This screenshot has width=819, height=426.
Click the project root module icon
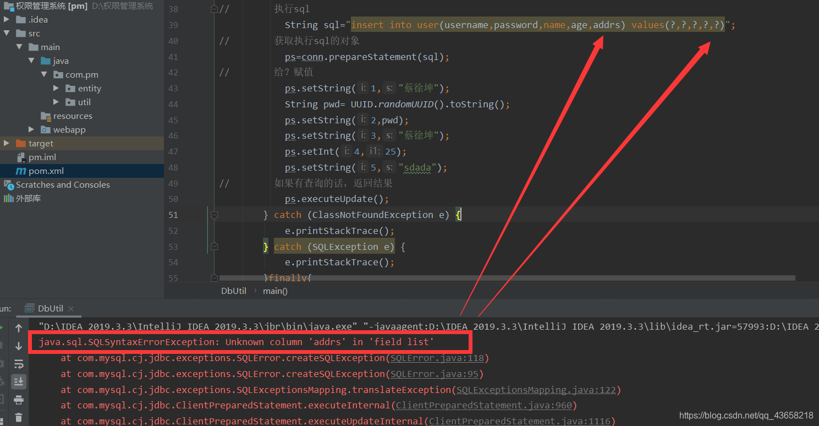pyautogui.click(x=9, y=6)
